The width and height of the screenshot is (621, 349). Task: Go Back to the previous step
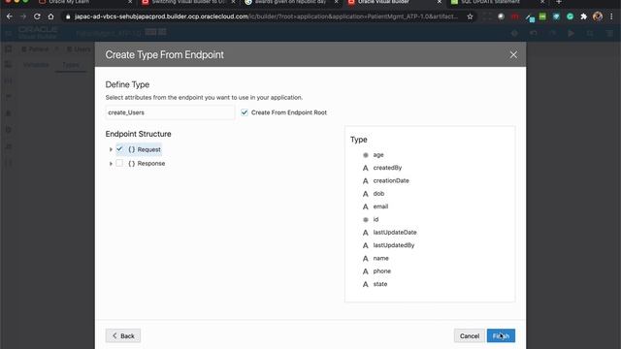coord(123,335)
